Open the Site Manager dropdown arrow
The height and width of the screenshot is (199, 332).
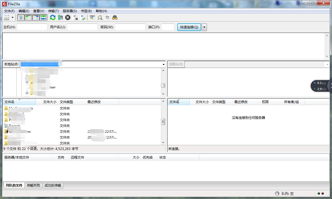click(x=13, y=17)
